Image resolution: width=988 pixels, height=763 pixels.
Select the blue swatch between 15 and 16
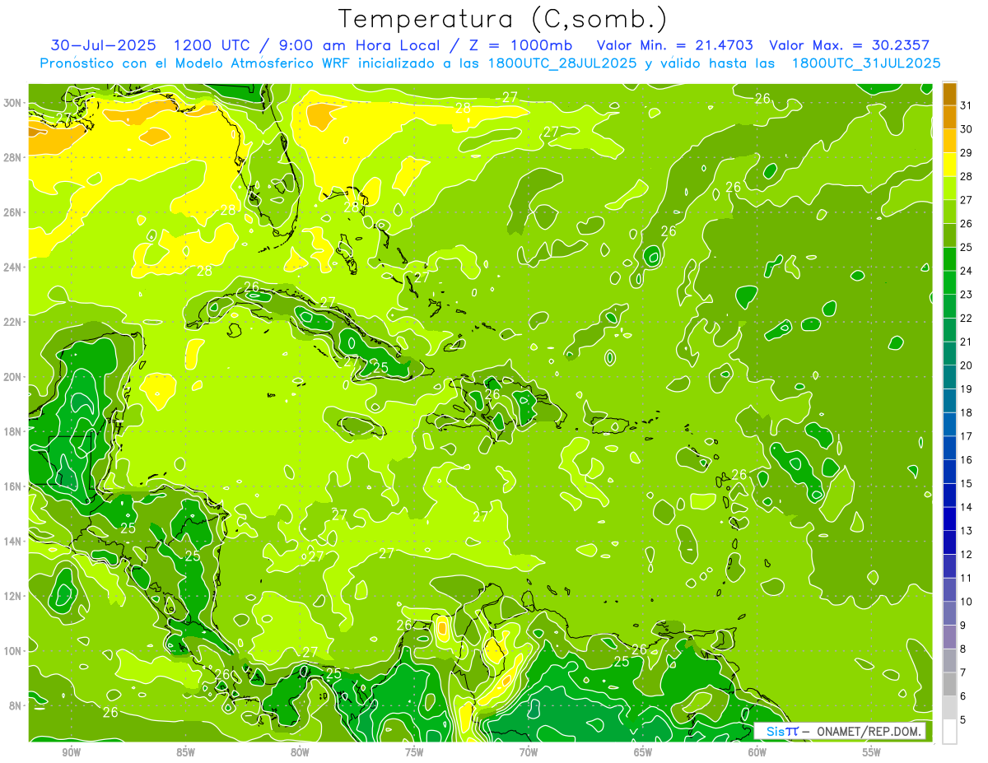(950, 472)
